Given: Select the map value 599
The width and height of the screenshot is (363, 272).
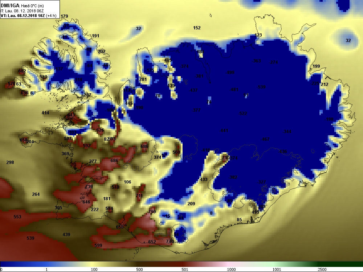Looking at the screenshot, I should click(98, 246).
